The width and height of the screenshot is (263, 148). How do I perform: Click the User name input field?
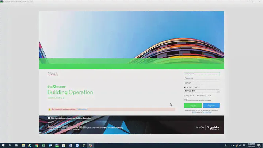click(202, 73)
